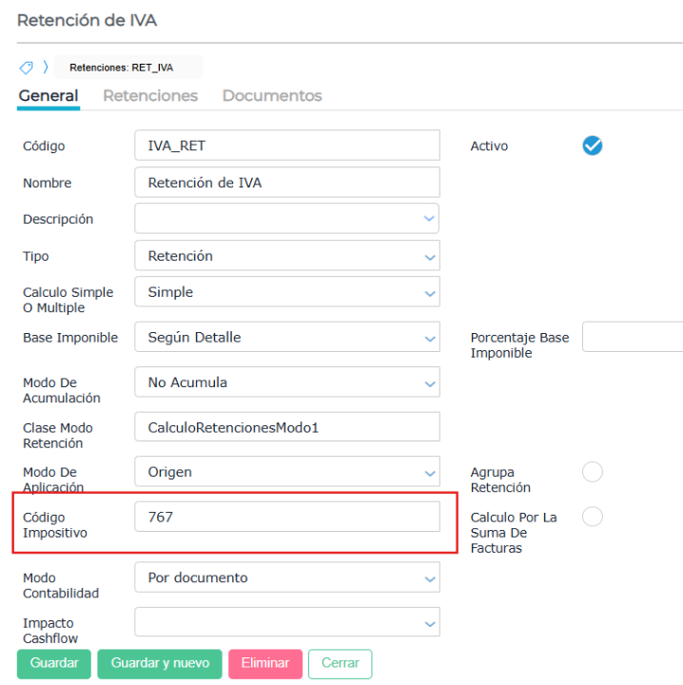Click the Código Impositivo field
Image resolution: width=683 pixels, height=685 pixels.
pyautogui.click(x=287, y=517)
